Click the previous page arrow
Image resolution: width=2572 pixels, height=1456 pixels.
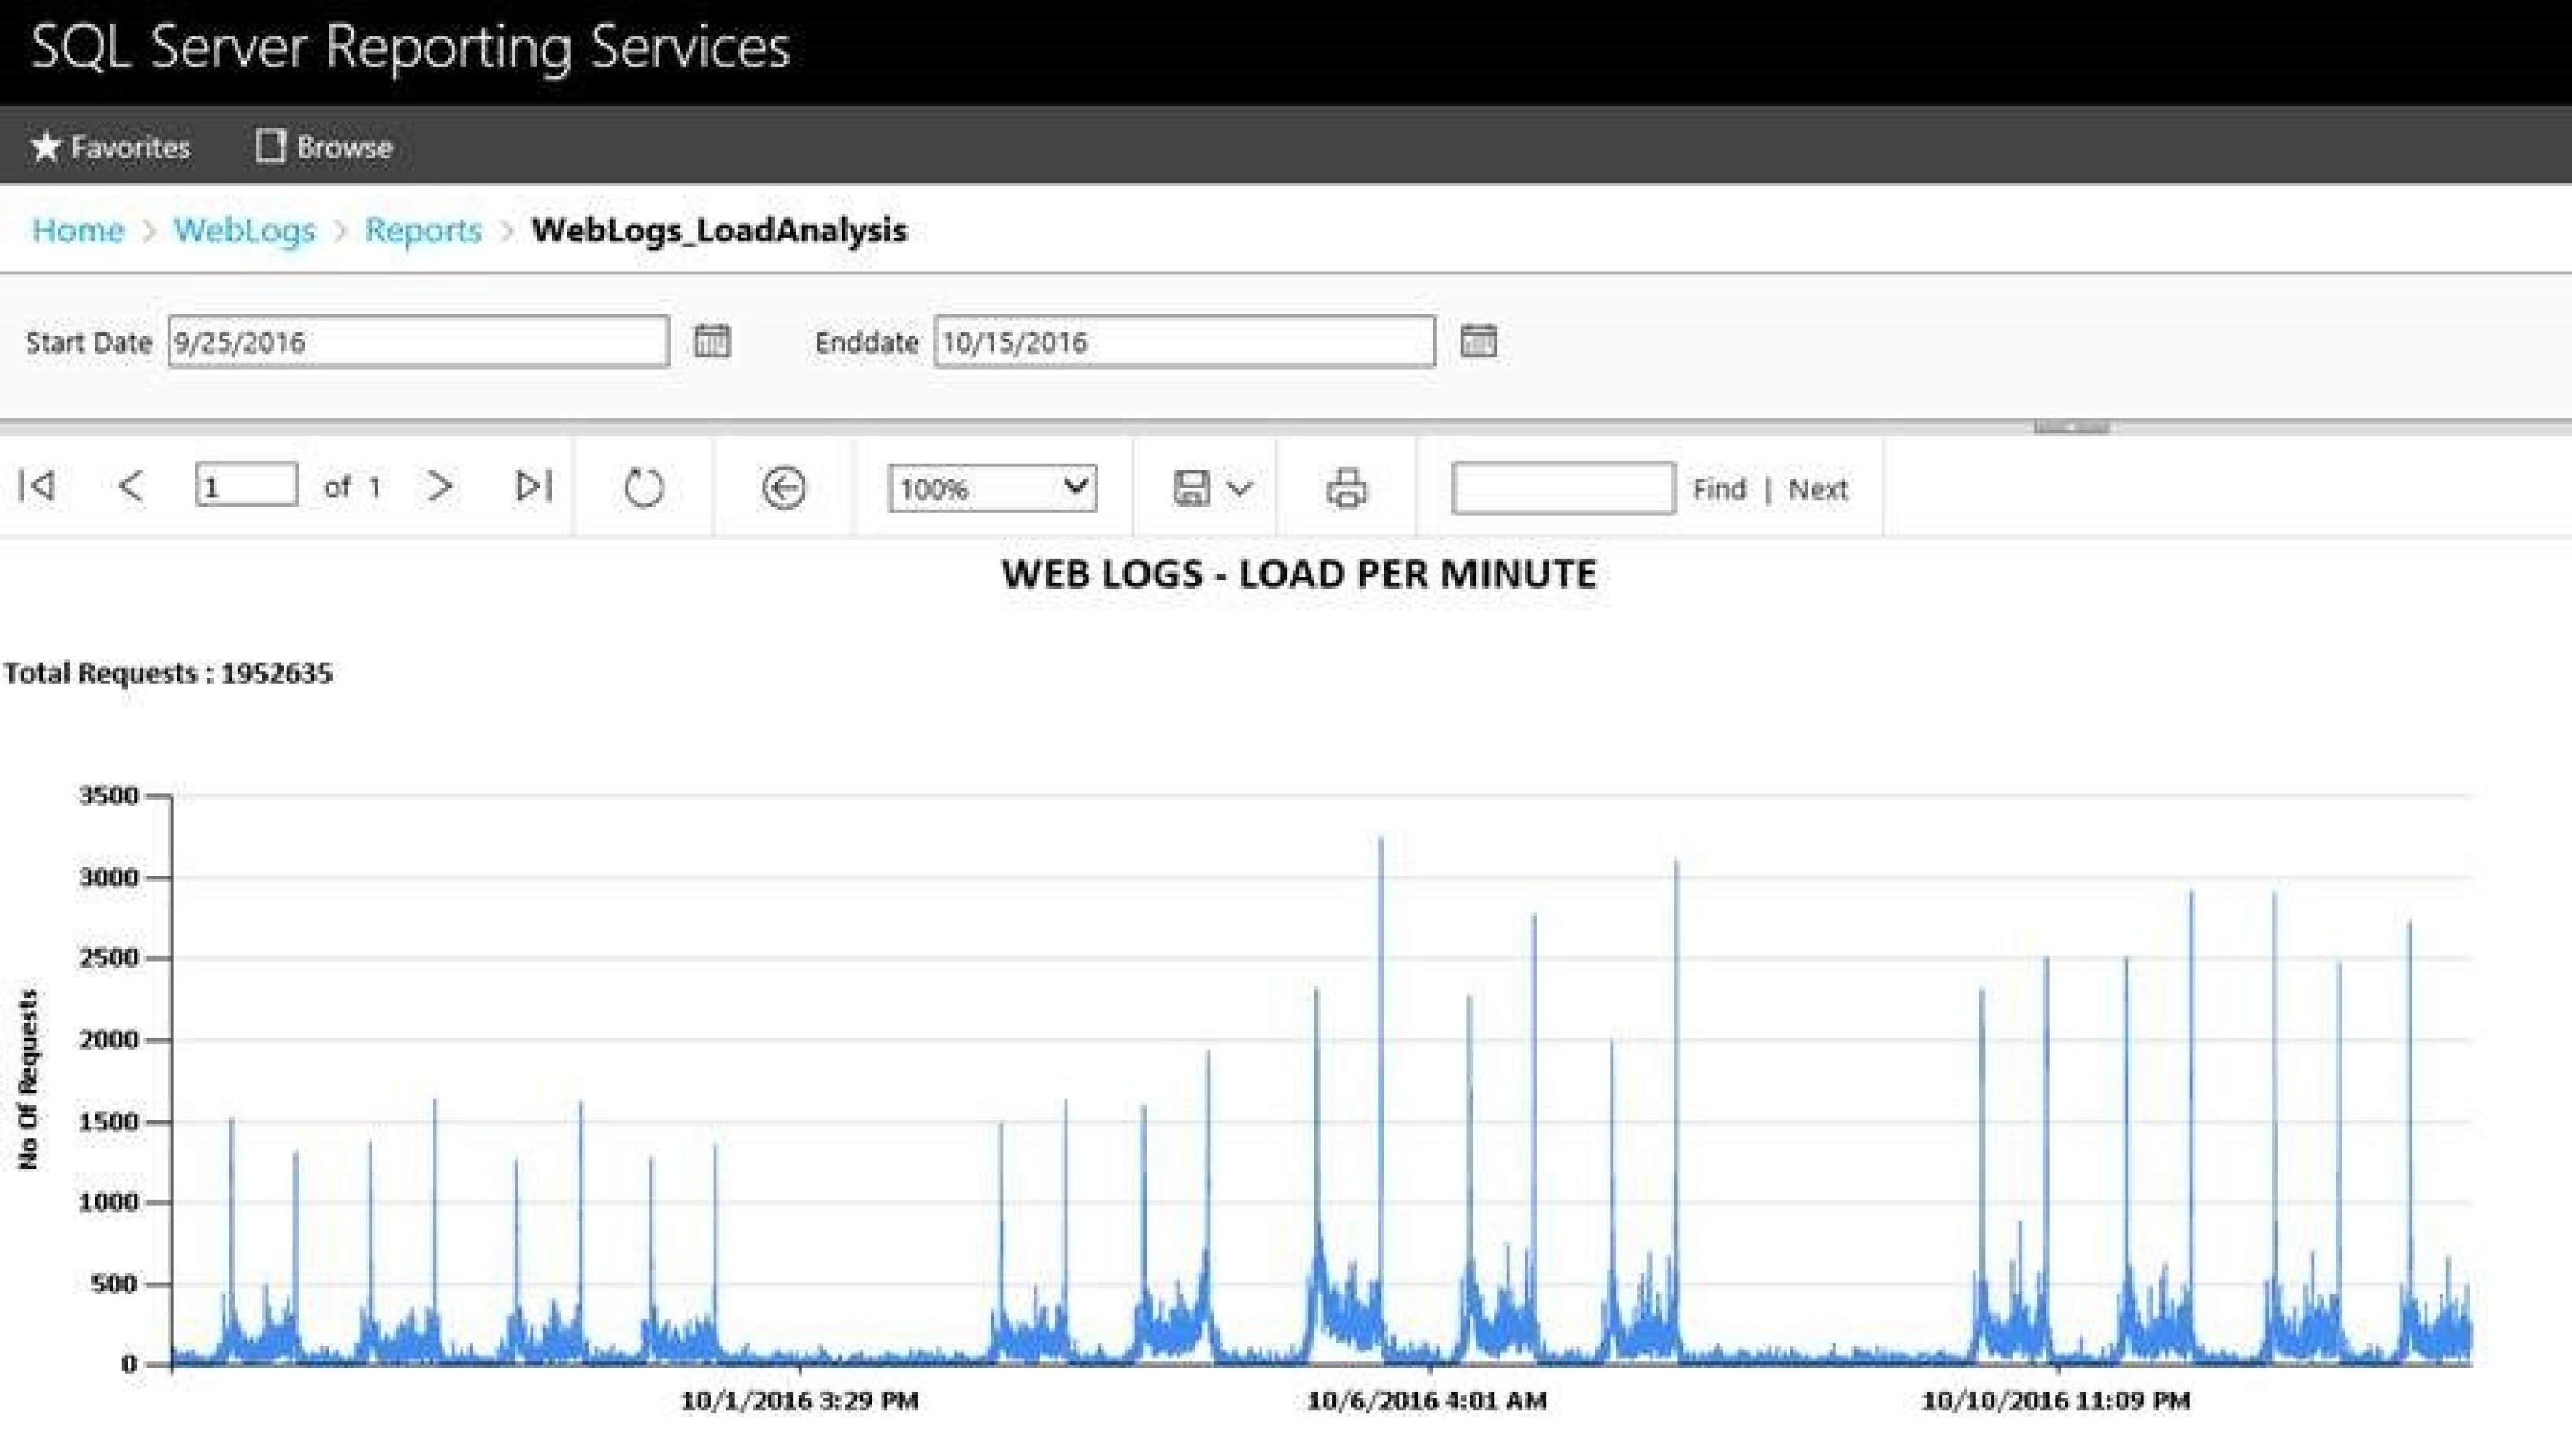point(131,487)
